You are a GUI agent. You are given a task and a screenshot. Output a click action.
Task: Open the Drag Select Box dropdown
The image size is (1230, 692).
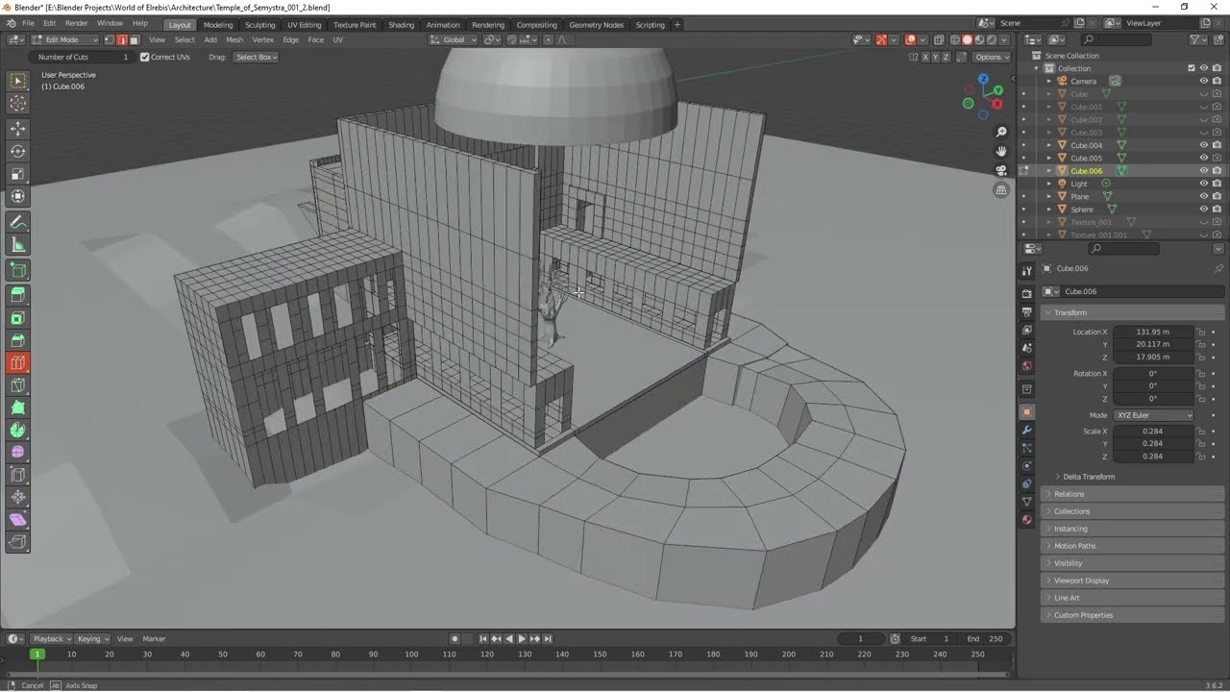[x=256, y=57]
